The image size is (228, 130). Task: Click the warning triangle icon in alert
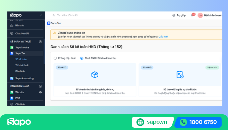click(55, 33)
